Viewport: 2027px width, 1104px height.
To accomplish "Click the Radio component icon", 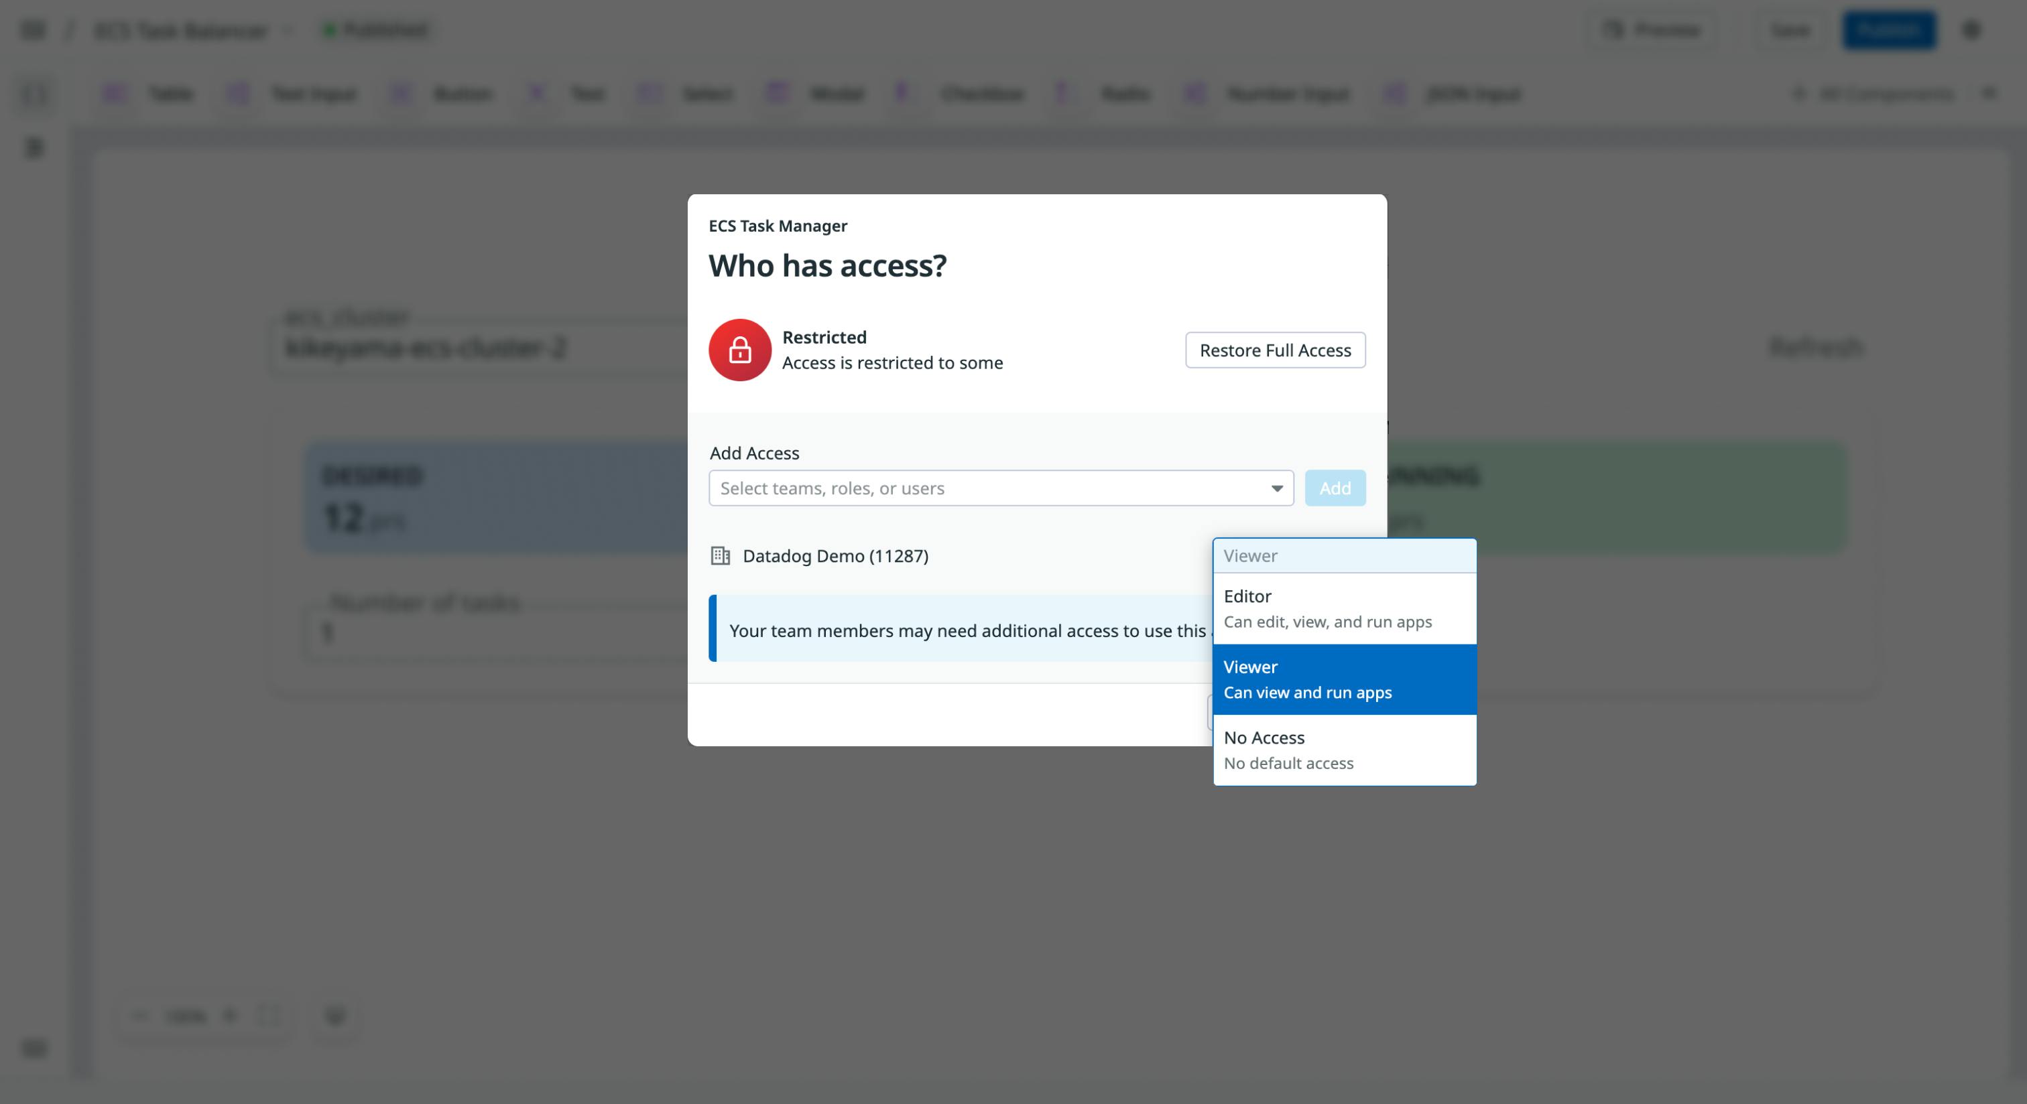I will coord(1062,93).
